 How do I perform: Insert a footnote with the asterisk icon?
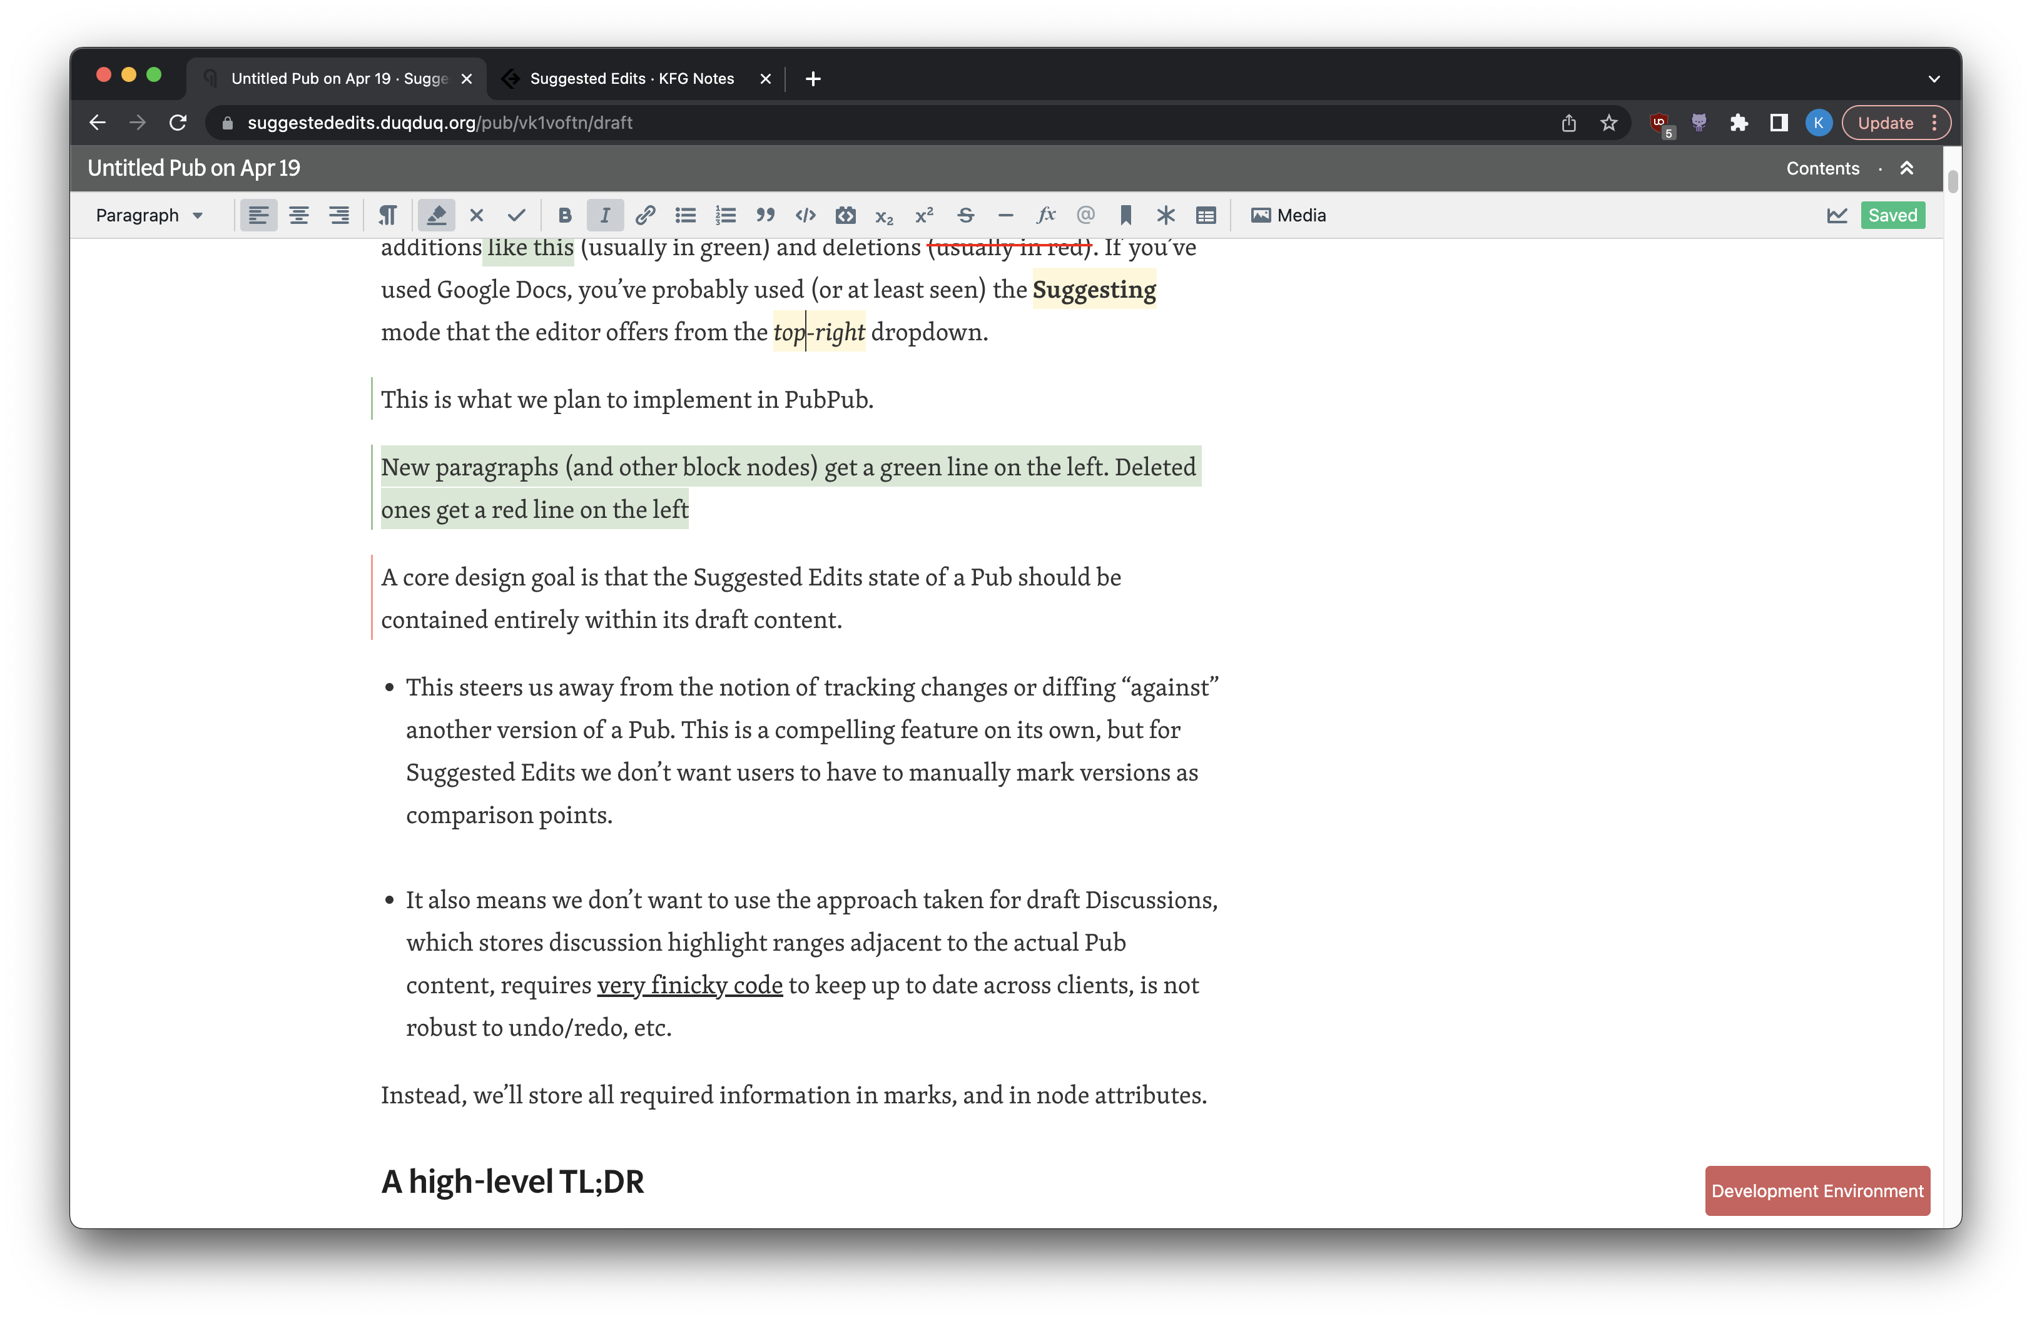[1166, 215]
